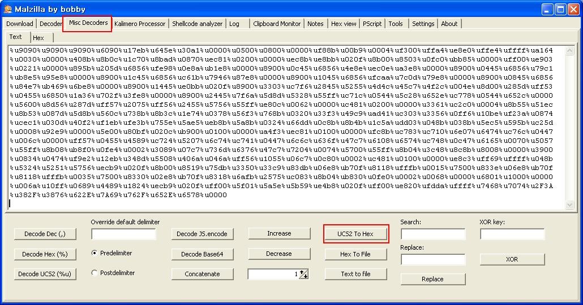583x305 pixels.
Task: Click the Malzilla application icon in title bar
Action: [x=8, y=9]
